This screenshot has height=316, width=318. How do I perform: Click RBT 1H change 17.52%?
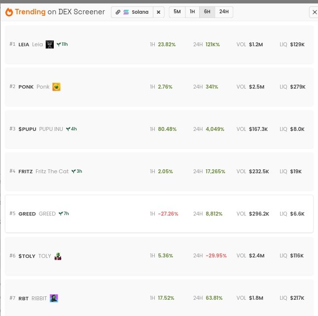click(x=166, y=298)
